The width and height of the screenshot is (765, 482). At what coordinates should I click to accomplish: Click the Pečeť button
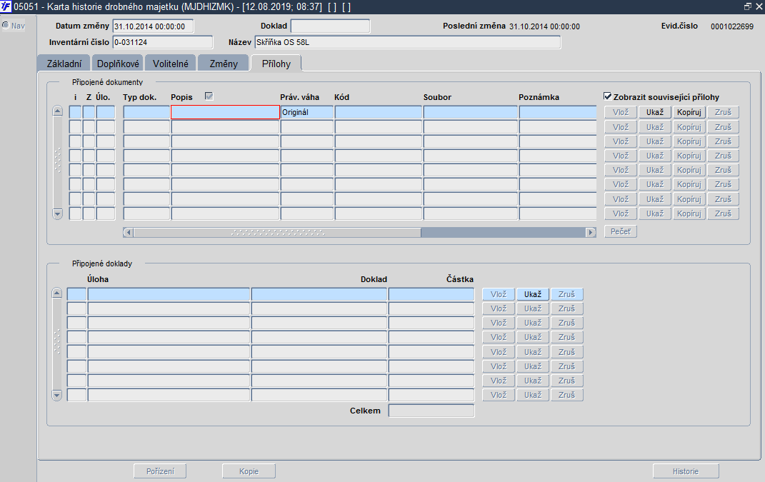tap(621, 231)
